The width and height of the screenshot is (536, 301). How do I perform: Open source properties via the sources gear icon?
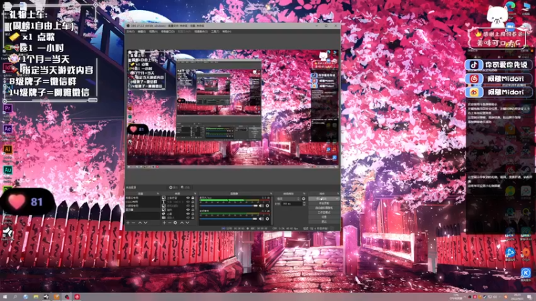[176, 223]
